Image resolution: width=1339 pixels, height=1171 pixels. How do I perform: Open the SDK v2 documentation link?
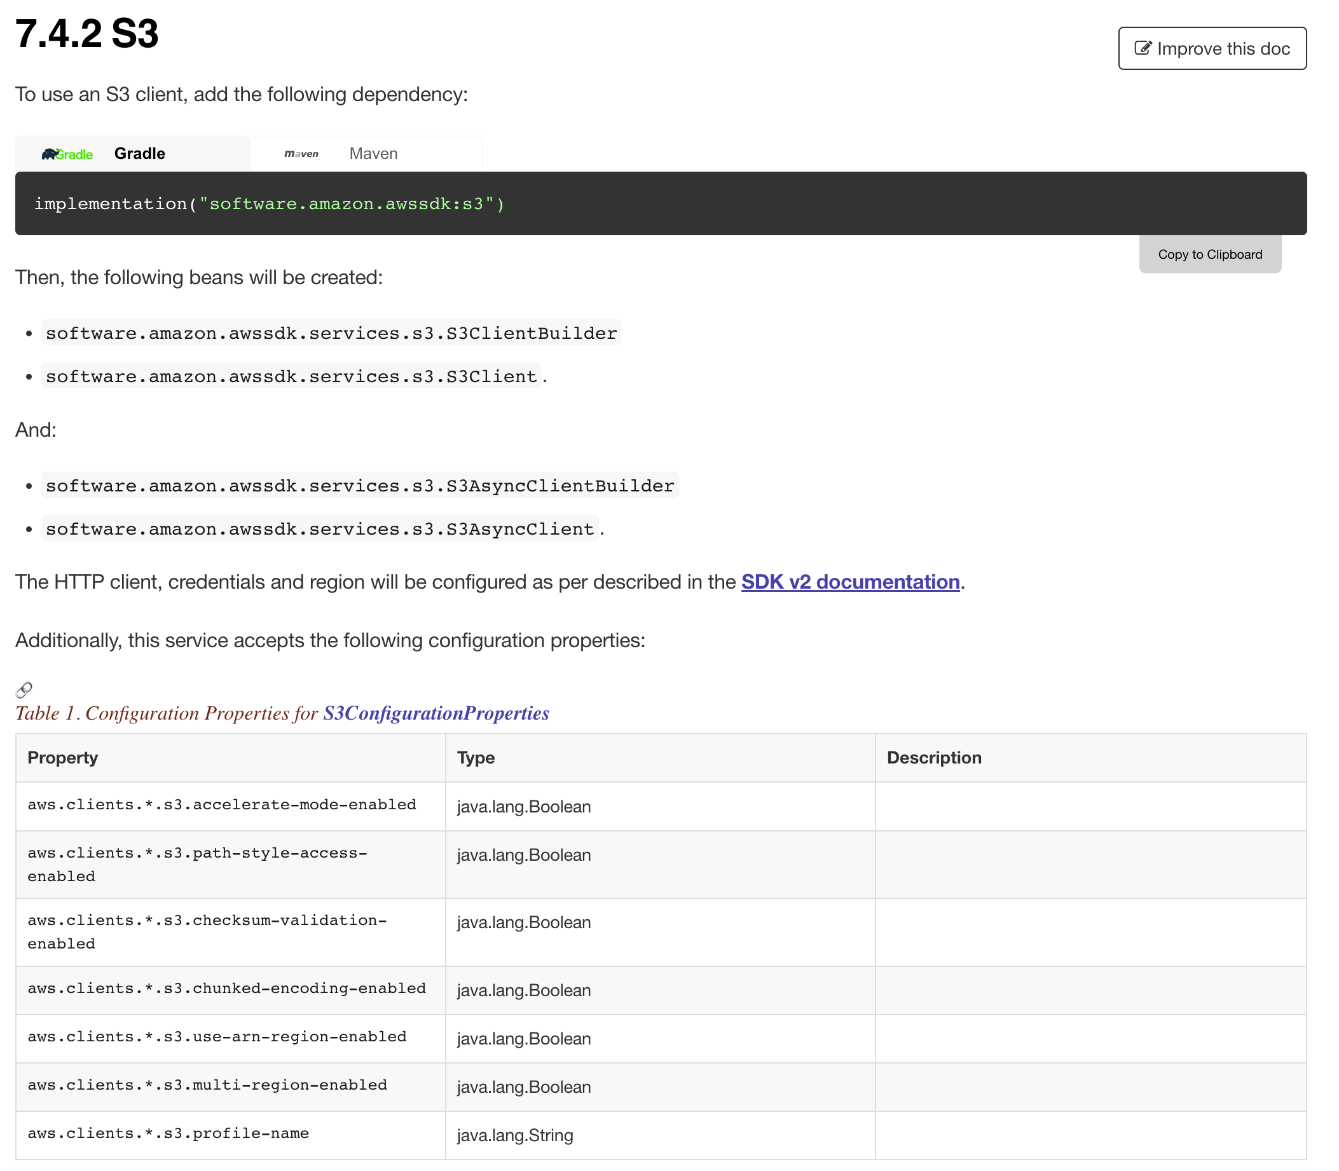point(849,582)
